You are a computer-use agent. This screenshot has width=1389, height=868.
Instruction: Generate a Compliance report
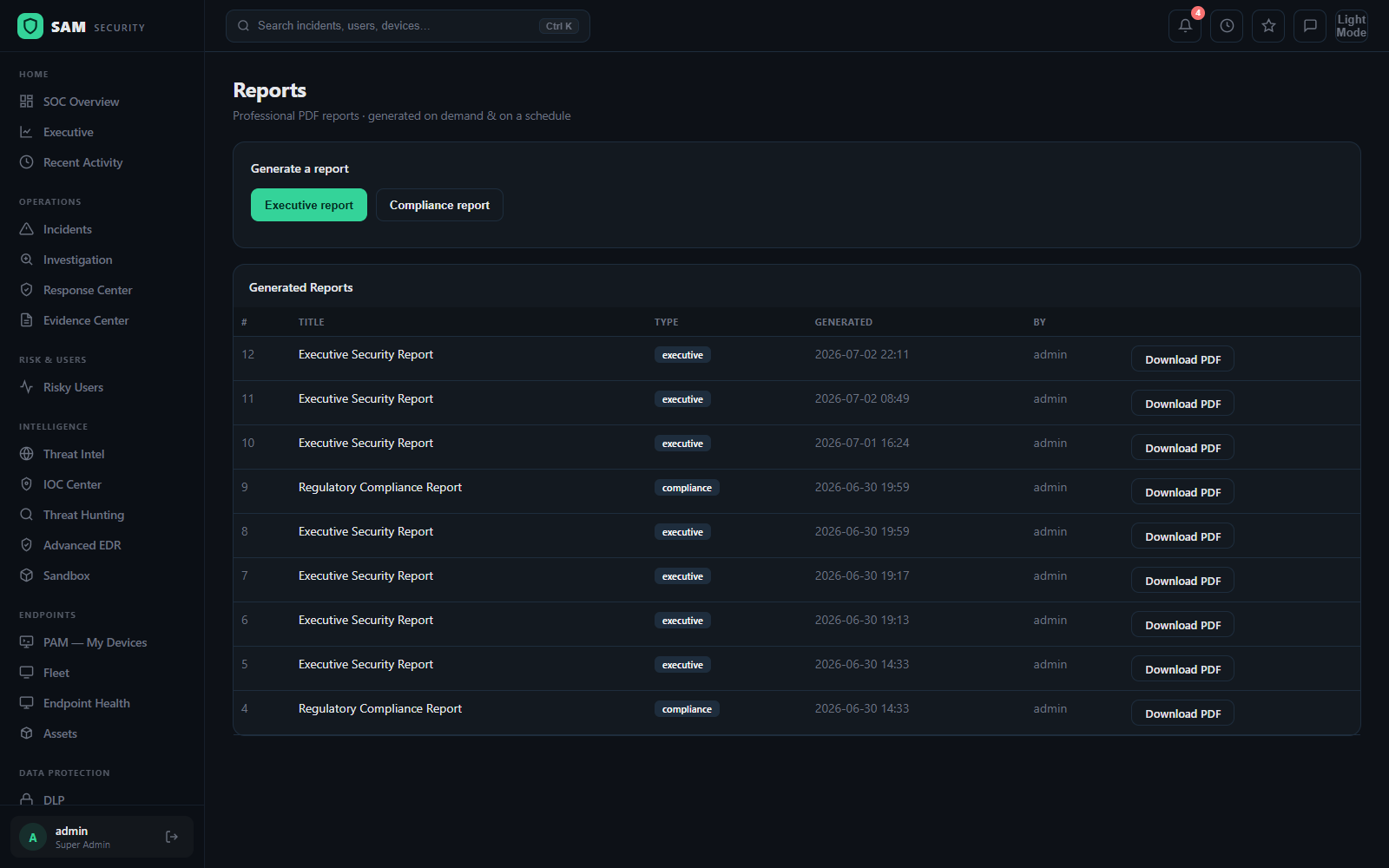pos(439,205)
